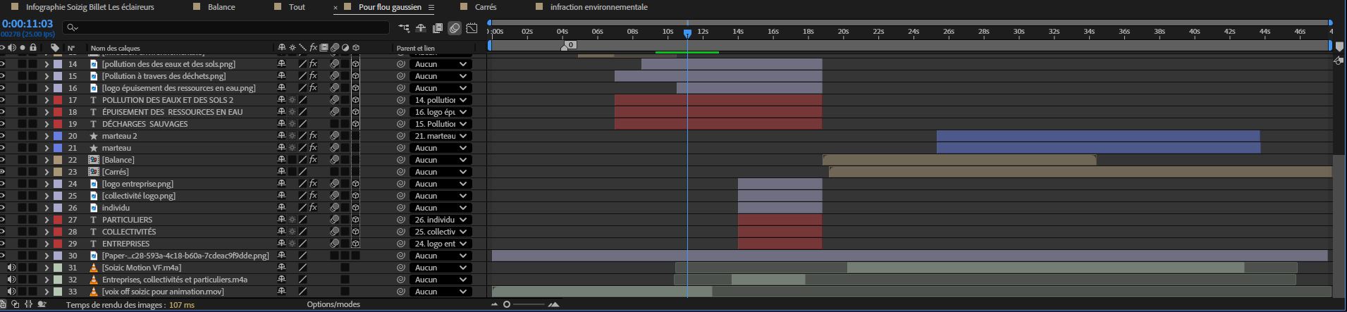Click the solo column header dot

click(23, 48)
